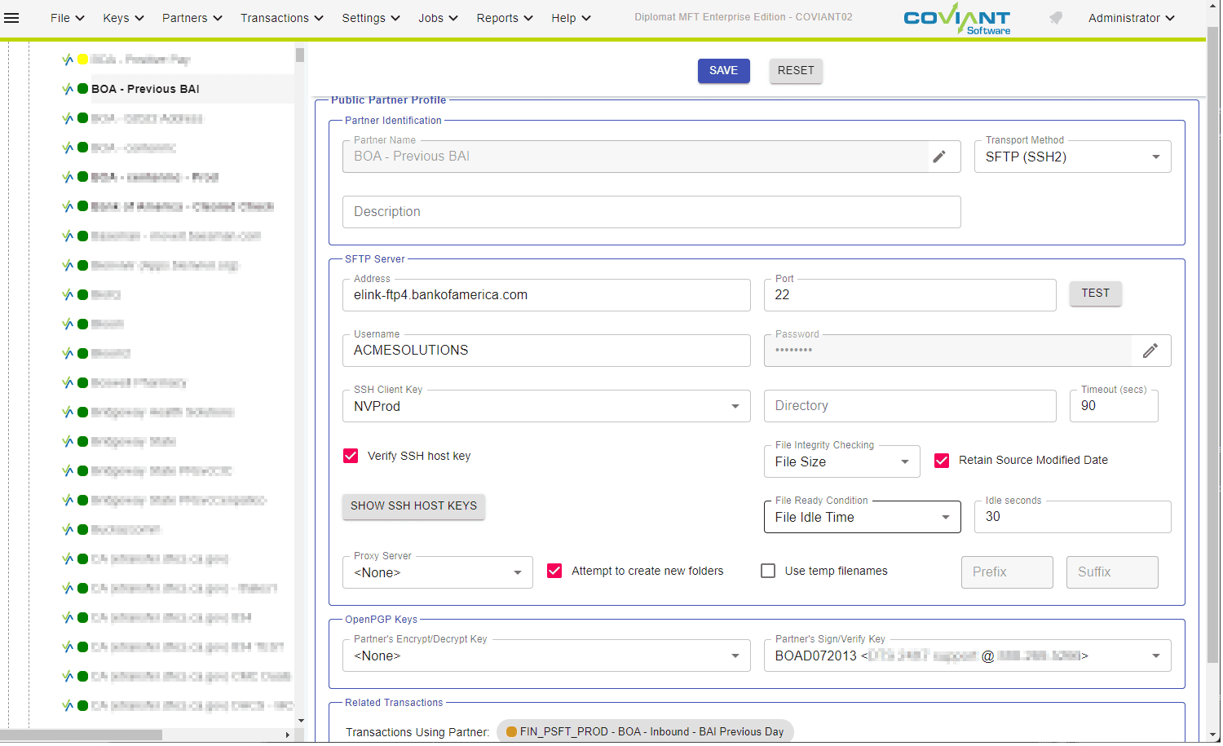The width and height of the screenshot is (1223, 746).
Task: Click the Timeout (secs) field
Action: pyautogui.click(x=1114, y=406)
